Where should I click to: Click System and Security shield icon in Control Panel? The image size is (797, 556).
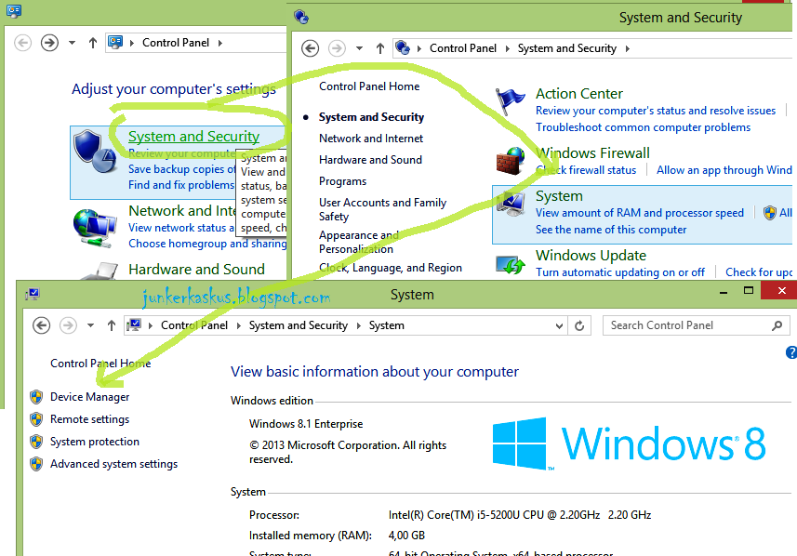coord(95,152)
